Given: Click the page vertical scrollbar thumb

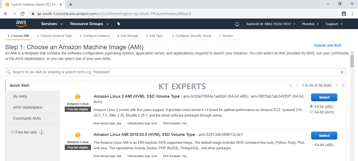Looking at the screenshot, I should pos(352,62).
